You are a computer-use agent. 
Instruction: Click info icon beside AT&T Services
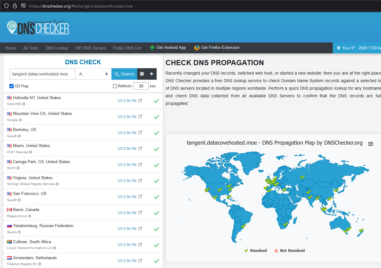point(31,152)
